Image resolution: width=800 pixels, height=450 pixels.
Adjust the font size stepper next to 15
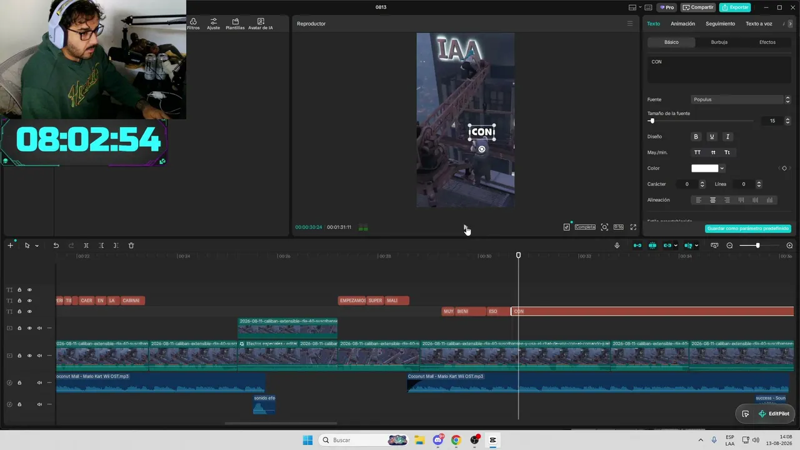(787, 121)
